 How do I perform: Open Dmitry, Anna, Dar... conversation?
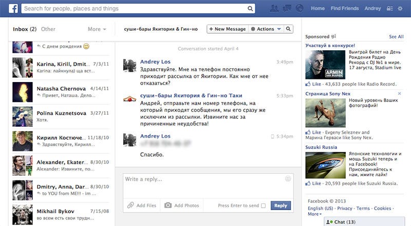pos(61,190)
